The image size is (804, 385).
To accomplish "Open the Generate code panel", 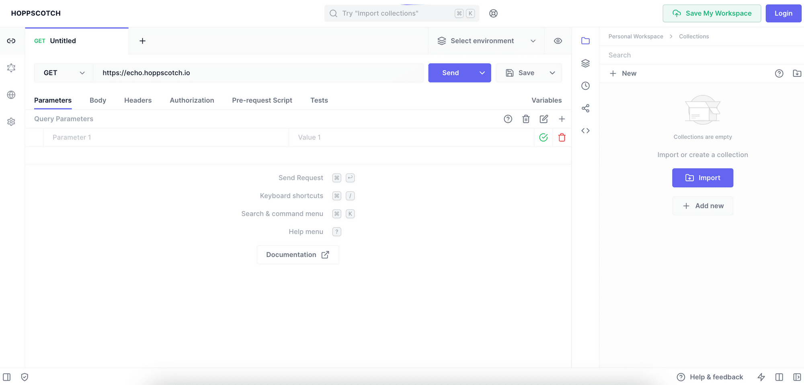I will point(585,131).
